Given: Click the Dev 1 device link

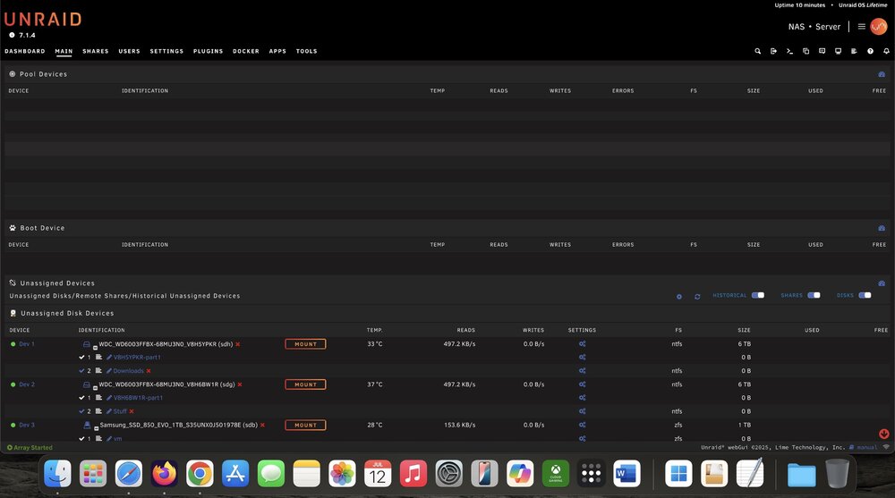Looking at the screenshot, I should click(x=27, y=344).
